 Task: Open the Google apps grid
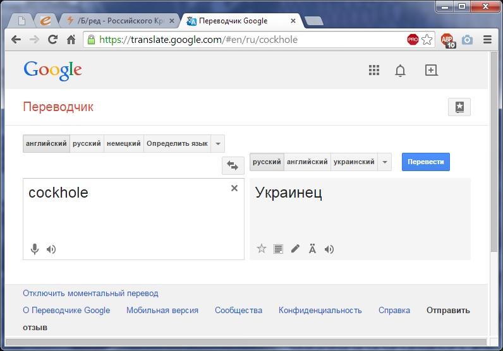point(374,70)
